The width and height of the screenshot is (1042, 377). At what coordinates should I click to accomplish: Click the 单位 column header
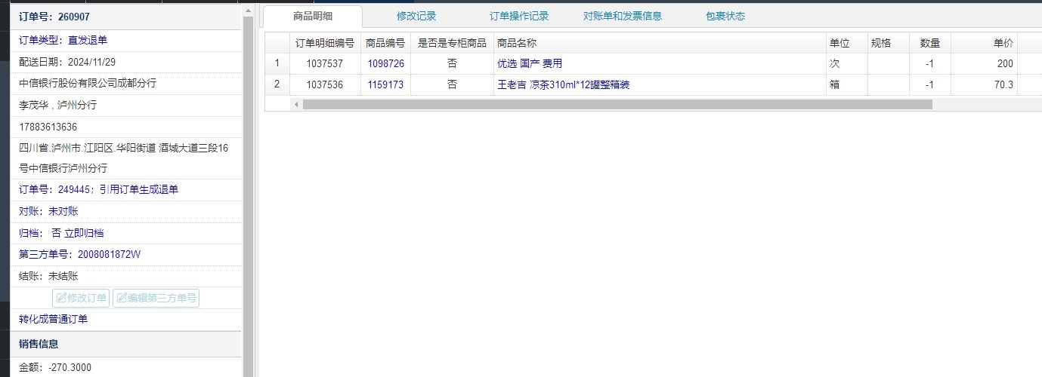(x=847, y=43)
